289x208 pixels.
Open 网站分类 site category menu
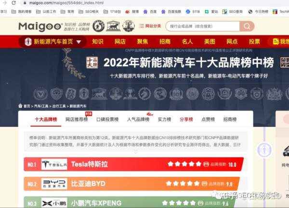[x=150, y=26]
